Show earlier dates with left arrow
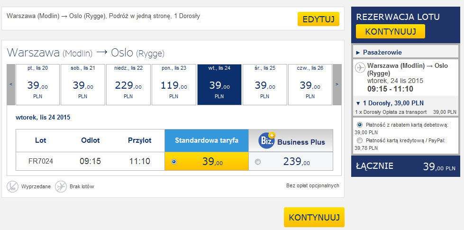 [x=11, y=84]
